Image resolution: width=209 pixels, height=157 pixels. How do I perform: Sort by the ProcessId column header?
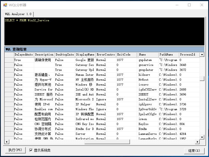coord(189,55)
